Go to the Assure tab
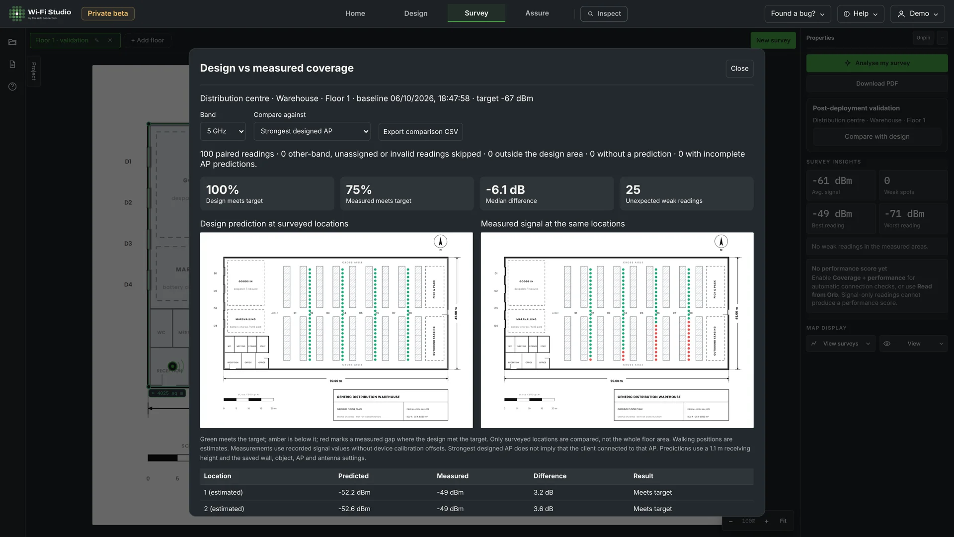Screen dimensions: 954x537 pyautogui.click(x=537, y=13)
